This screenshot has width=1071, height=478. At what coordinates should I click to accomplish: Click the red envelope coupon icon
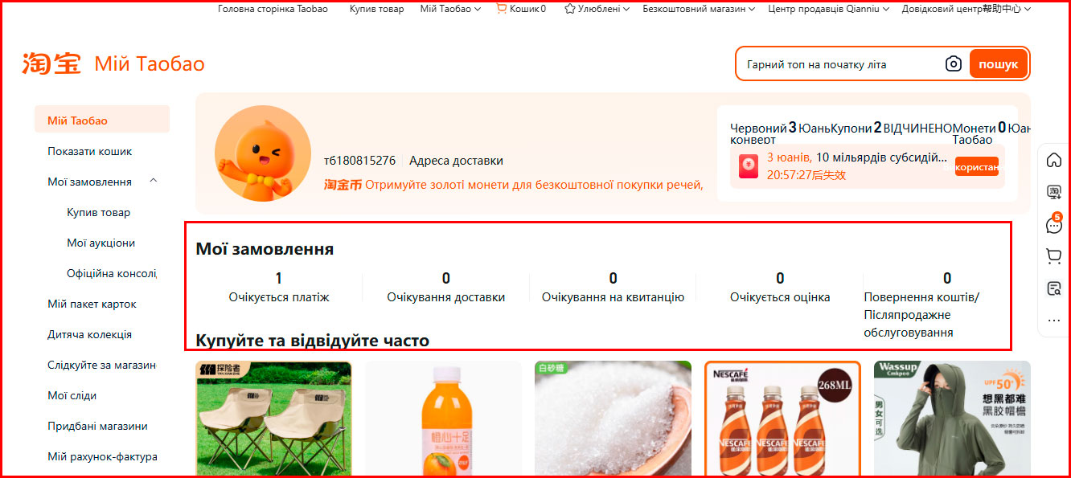(x=749, y=166)
